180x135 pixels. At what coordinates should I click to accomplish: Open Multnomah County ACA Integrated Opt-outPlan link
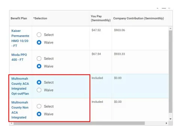tap(20, 86)
